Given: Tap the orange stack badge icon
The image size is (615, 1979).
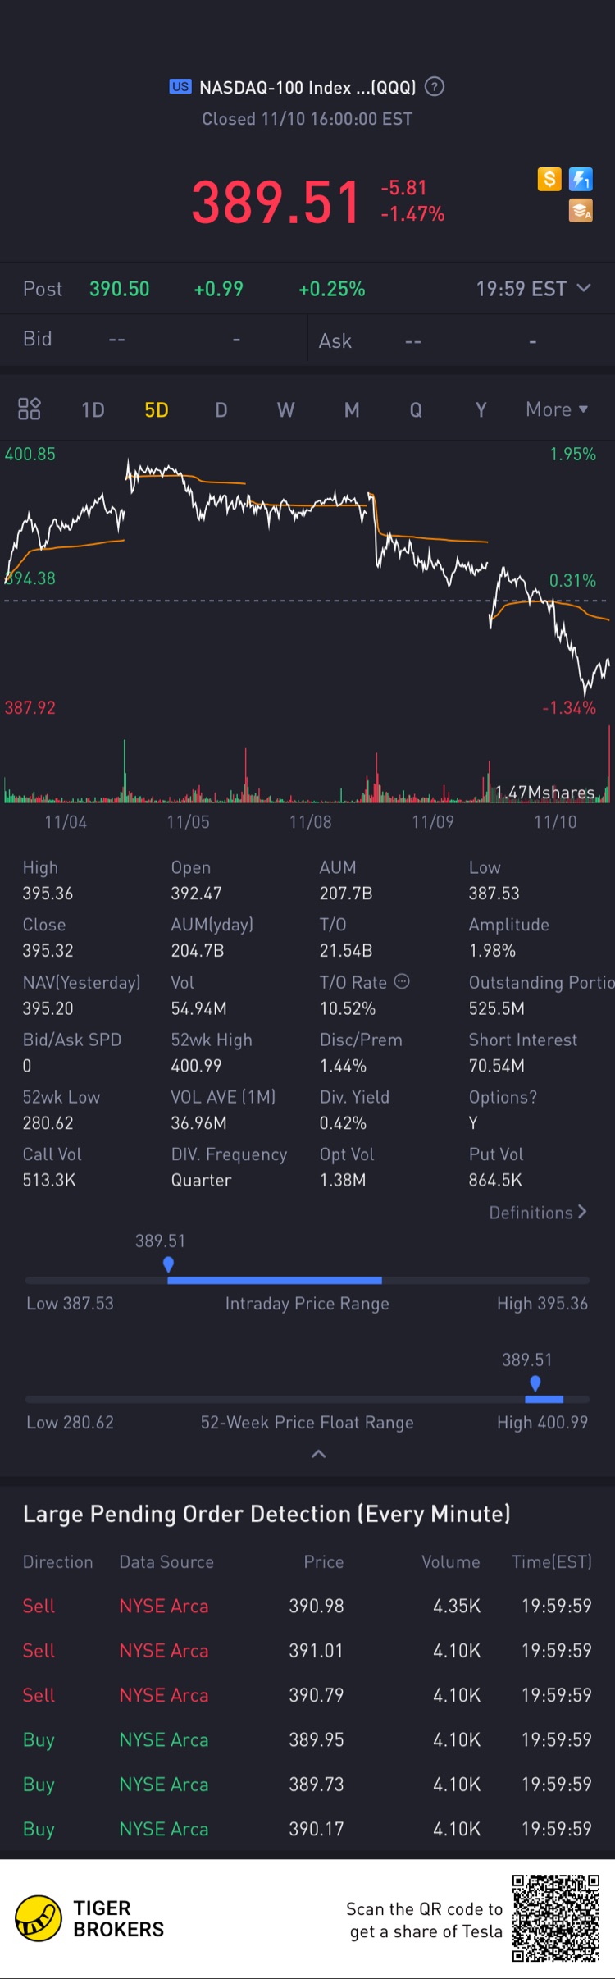Looking at the screenshot, I should [581, 211].
